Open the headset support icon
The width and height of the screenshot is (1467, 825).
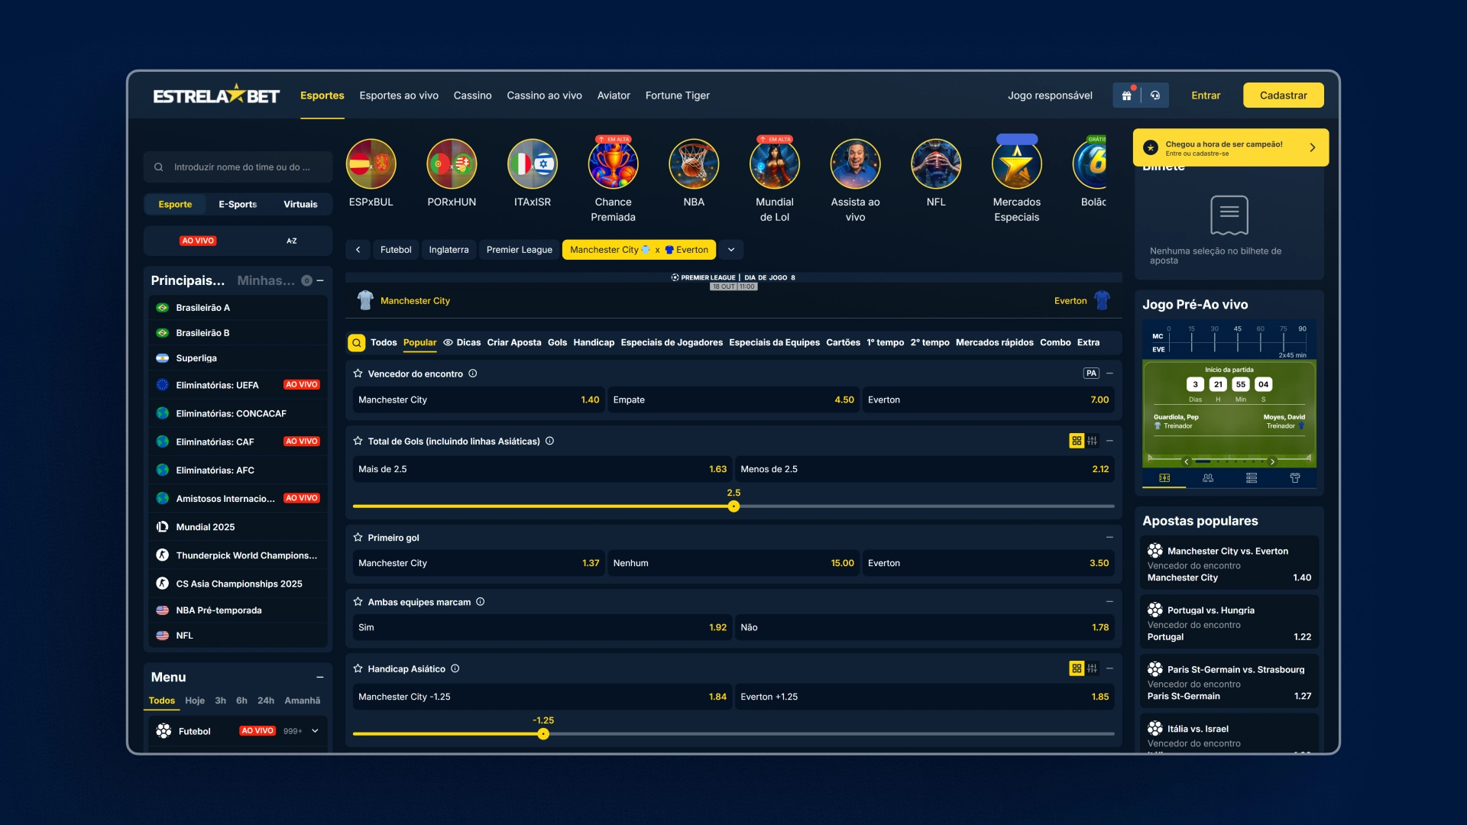[1155, 95]
